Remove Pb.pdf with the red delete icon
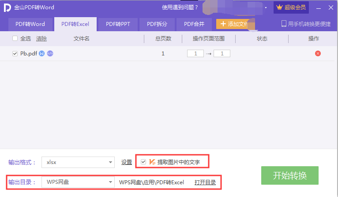 318,54
